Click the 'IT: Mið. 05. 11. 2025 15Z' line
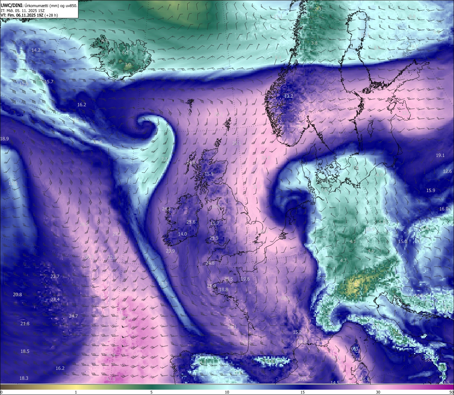This screenshot has width=454, height=395. [23, 11]
